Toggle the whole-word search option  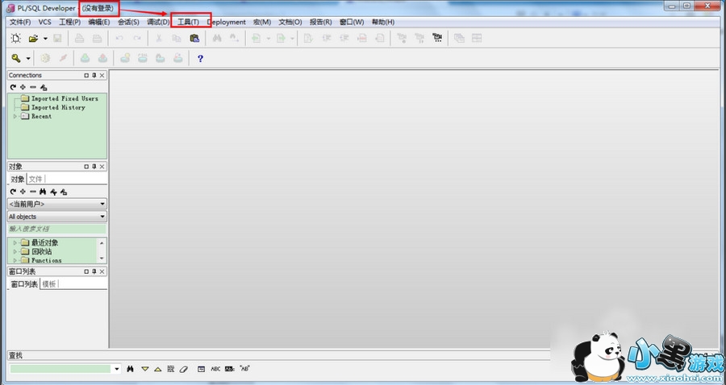(x=230, y=369)
